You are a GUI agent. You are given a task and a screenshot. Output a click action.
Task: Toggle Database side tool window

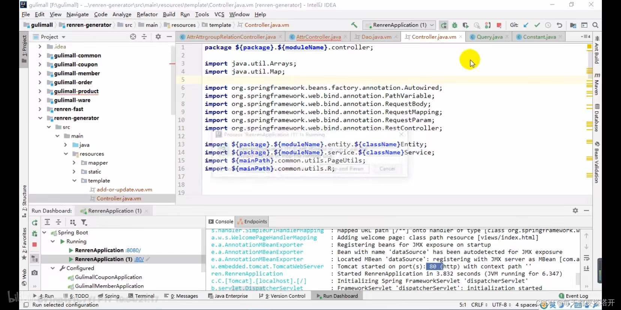point(597,118)
